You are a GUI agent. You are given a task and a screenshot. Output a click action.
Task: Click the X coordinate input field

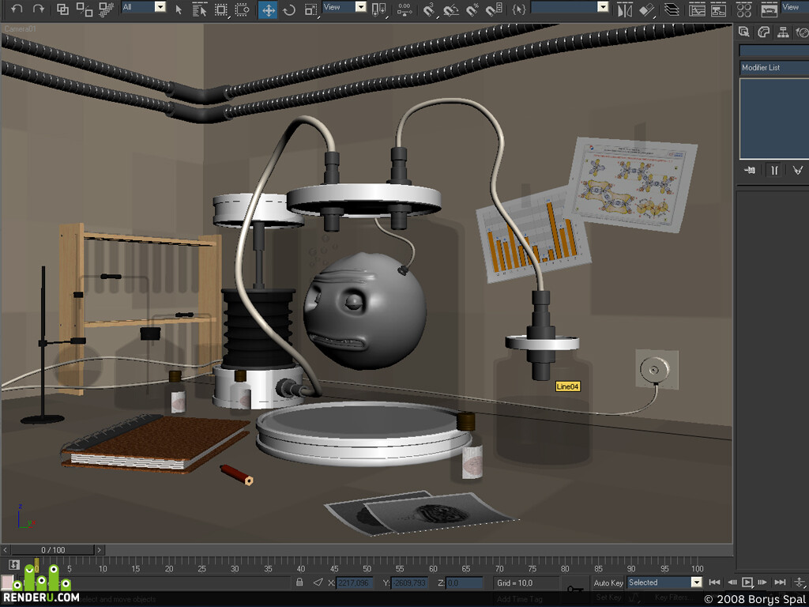(355, 582)
